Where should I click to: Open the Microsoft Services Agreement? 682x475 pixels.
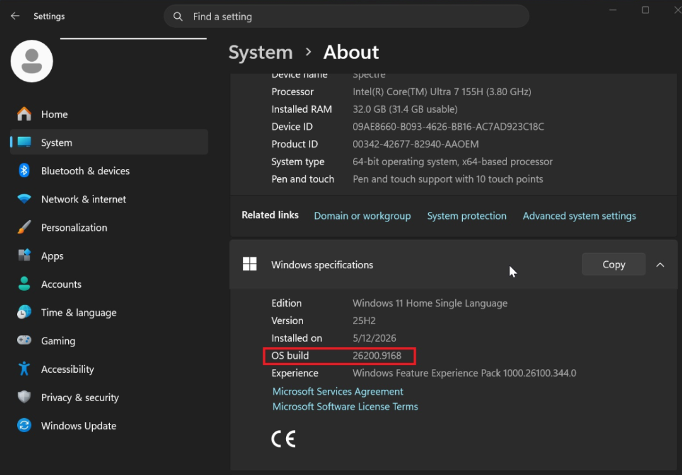pos(338,392)
